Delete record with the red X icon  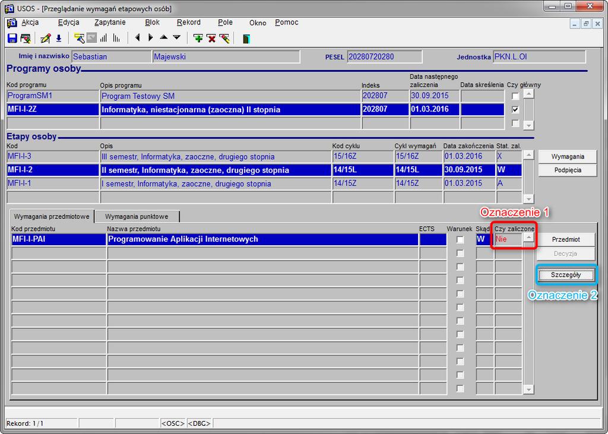coord(211,38)
